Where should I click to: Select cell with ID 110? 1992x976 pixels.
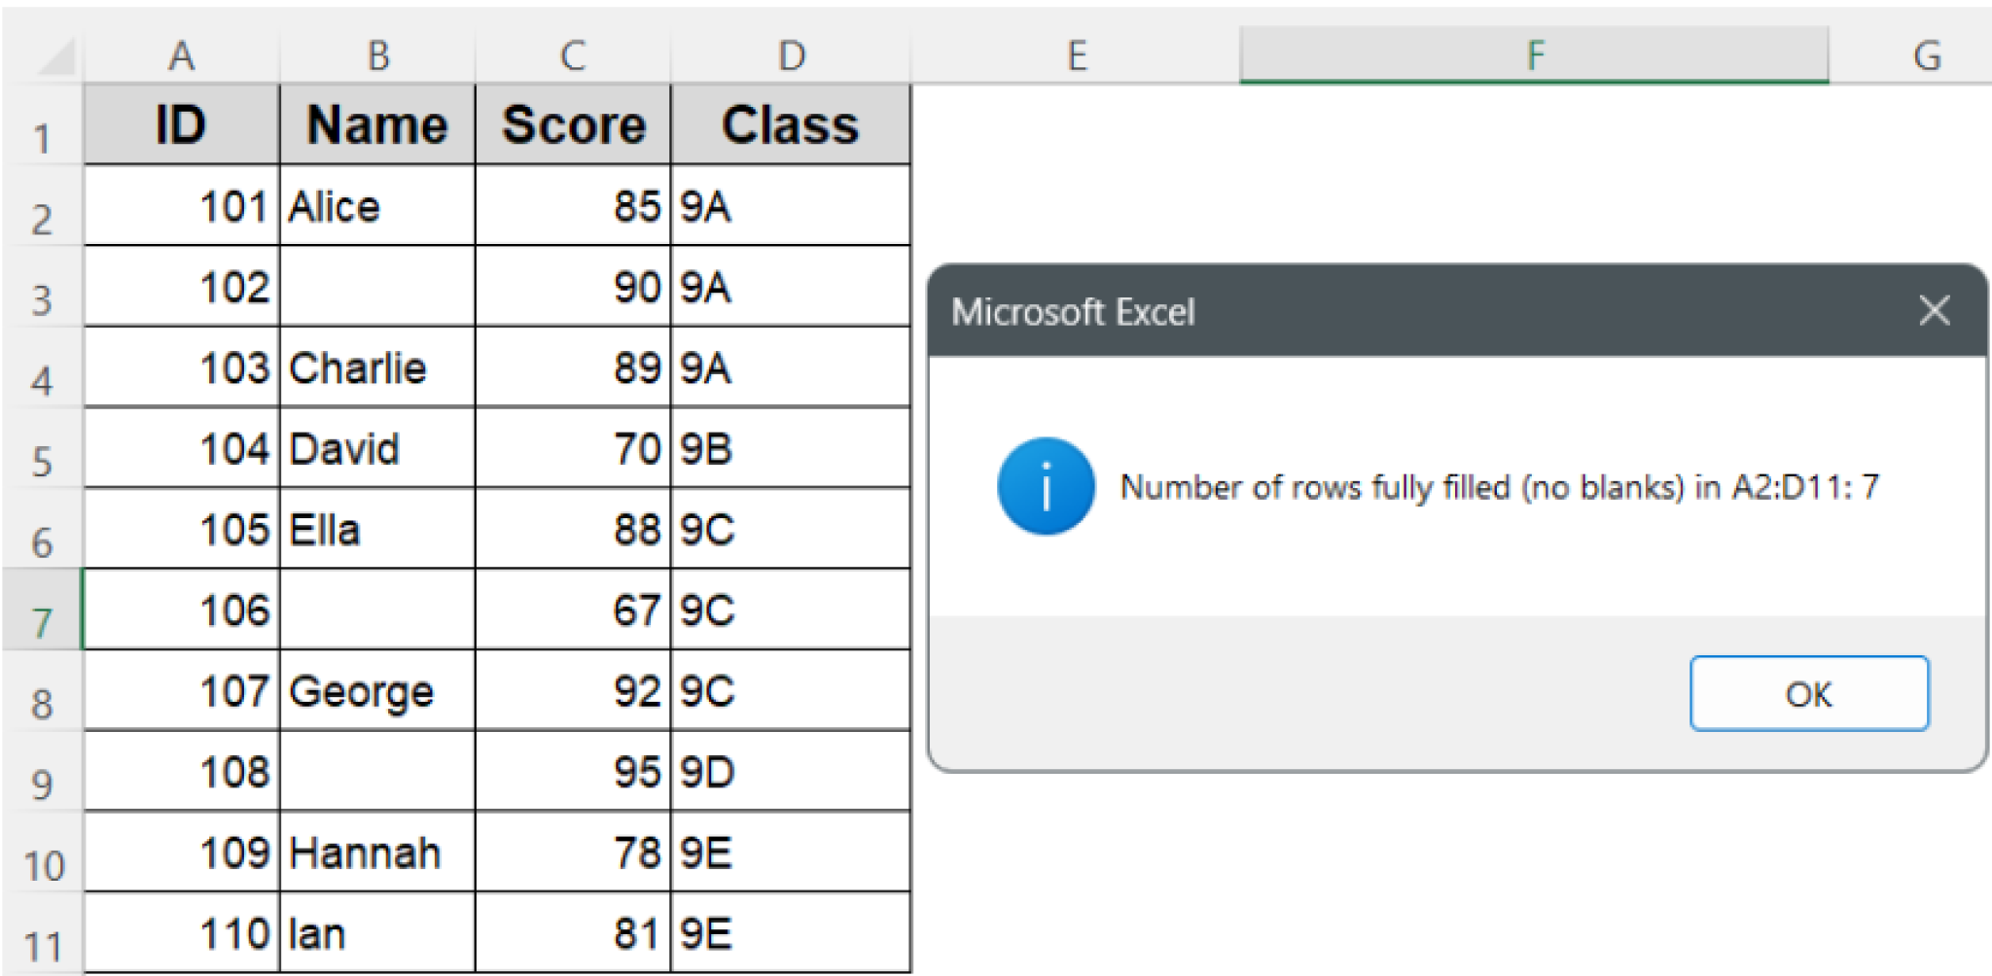click(181, 933)
